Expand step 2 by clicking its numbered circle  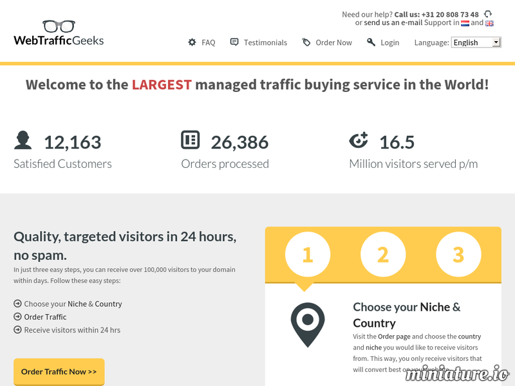[383, 254]
